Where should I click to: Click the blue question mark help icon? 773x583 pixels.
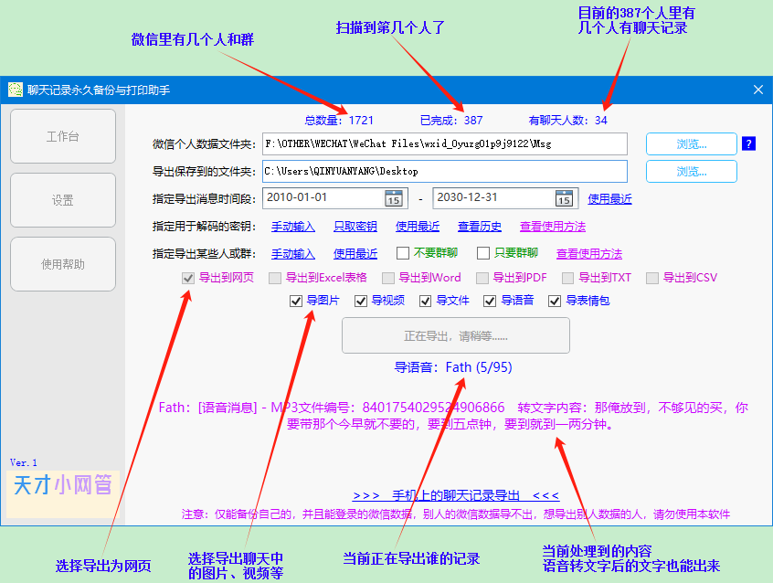[x=748, y=143]
